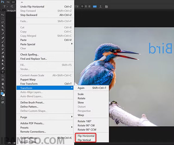The width and height of the screenshot is (174, 145).
Task: Click the blue text color swatch
Action: pyautogui.click(x=95, y=7)
